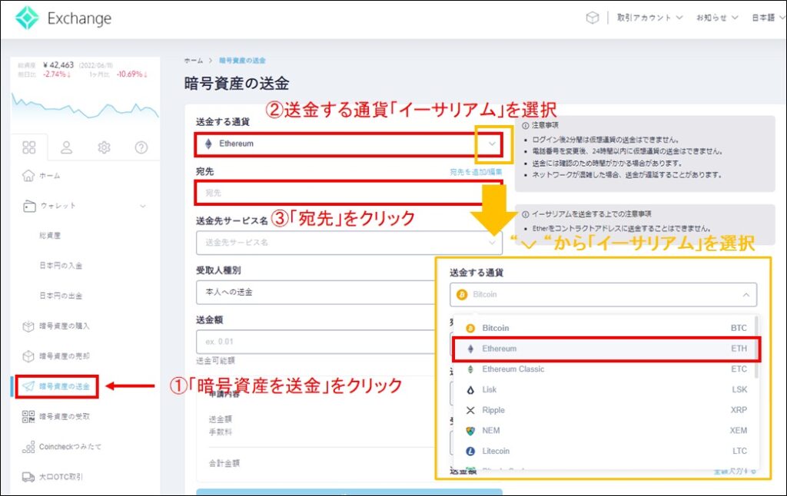Click the NEM icon in the list
This screenshot has width=787, height=496.
470,431
